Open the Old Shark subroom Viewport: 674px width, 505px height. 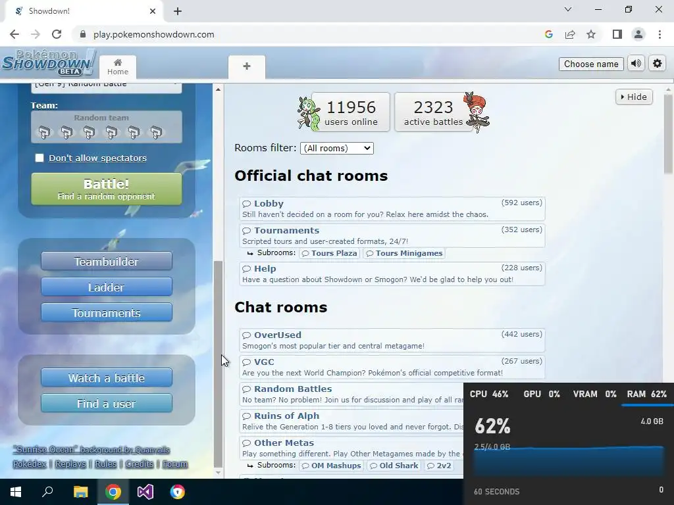tap(394, 466)
